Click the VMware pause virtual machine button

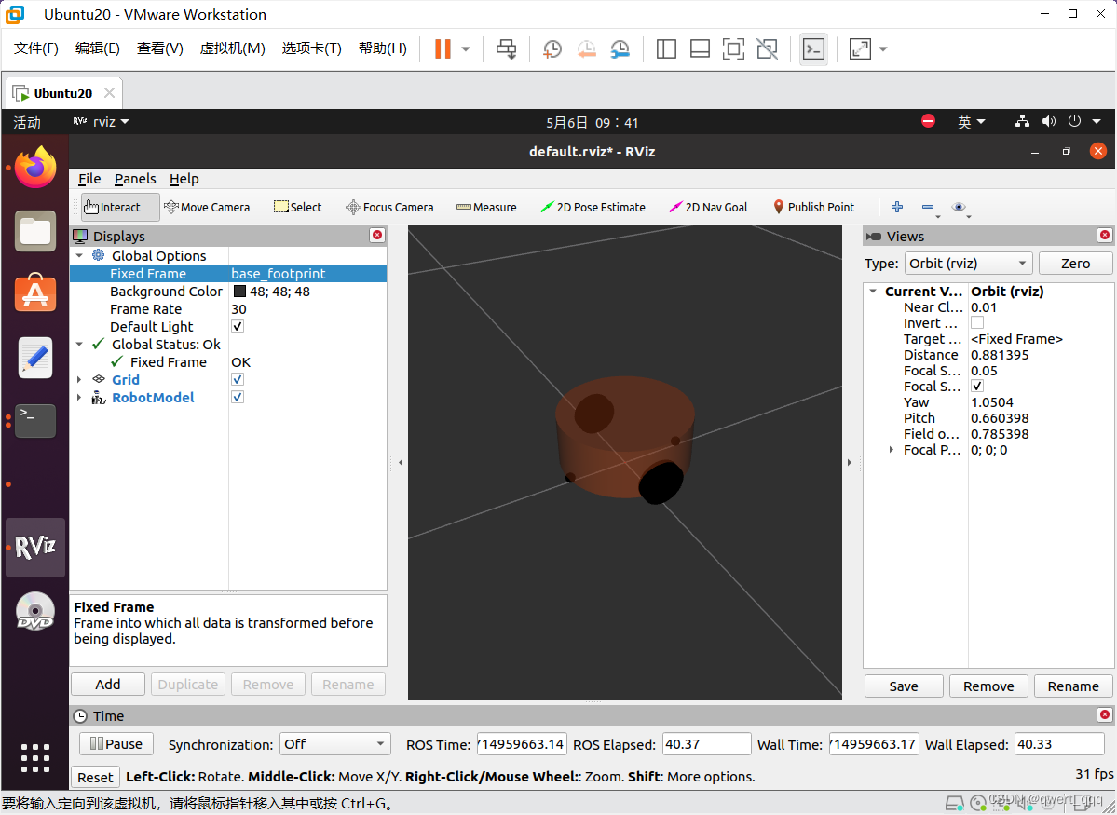[x=443, y=48]
